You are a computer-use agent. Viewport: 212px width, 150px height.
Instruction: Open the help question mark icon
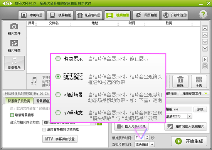[203, 14]
